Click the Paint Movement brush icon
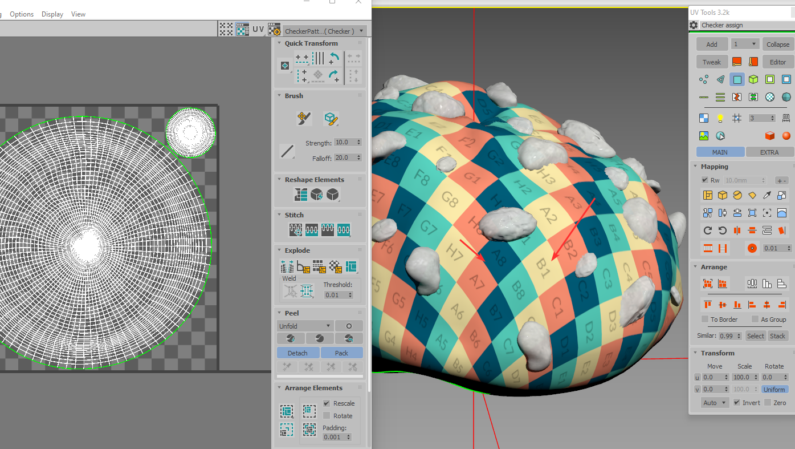 click(303, 119)
